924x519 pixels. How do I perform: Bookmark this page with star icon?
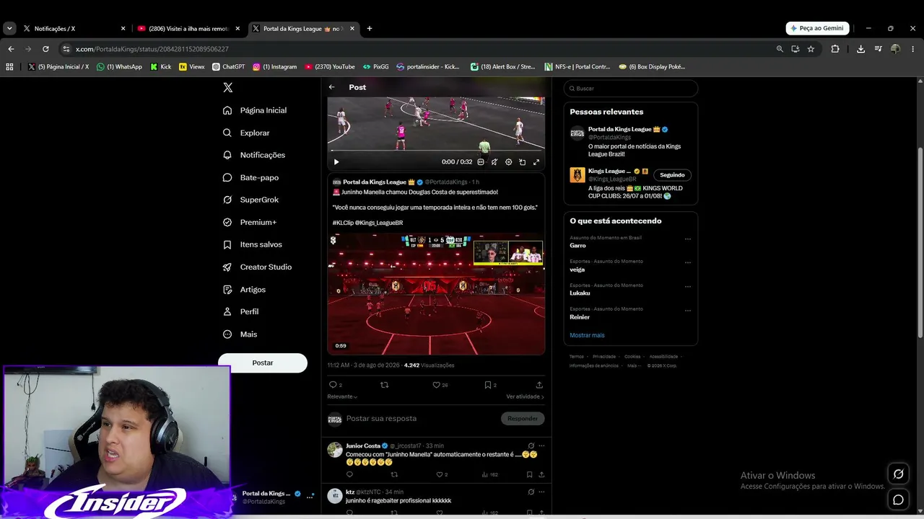point(811,49)
